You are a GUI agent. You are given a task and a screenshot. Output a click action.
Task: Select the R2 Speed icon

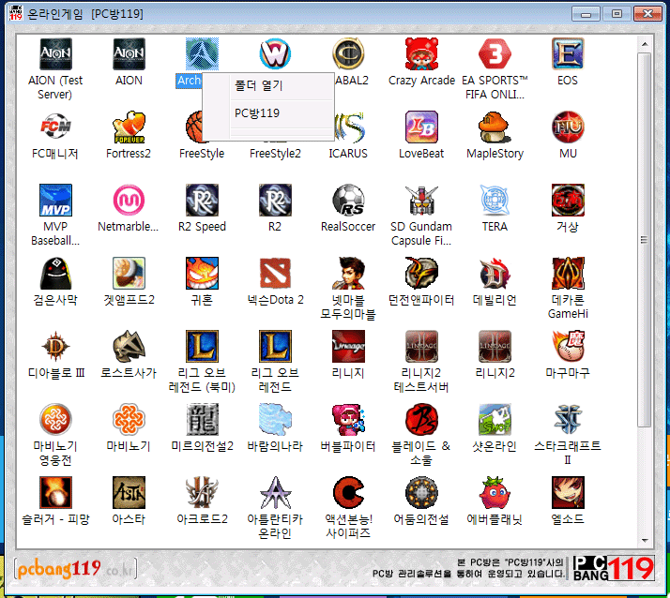[x=202, y=201]
